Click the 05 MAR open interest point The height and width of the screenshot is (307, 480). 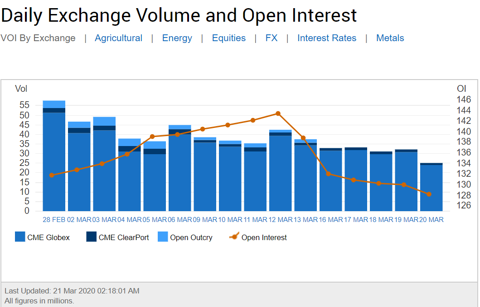point(152,137)
